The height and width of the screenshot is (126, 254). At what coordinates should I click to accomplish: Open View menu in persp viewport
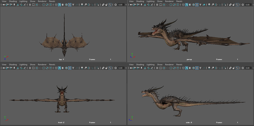pos(131,1)
